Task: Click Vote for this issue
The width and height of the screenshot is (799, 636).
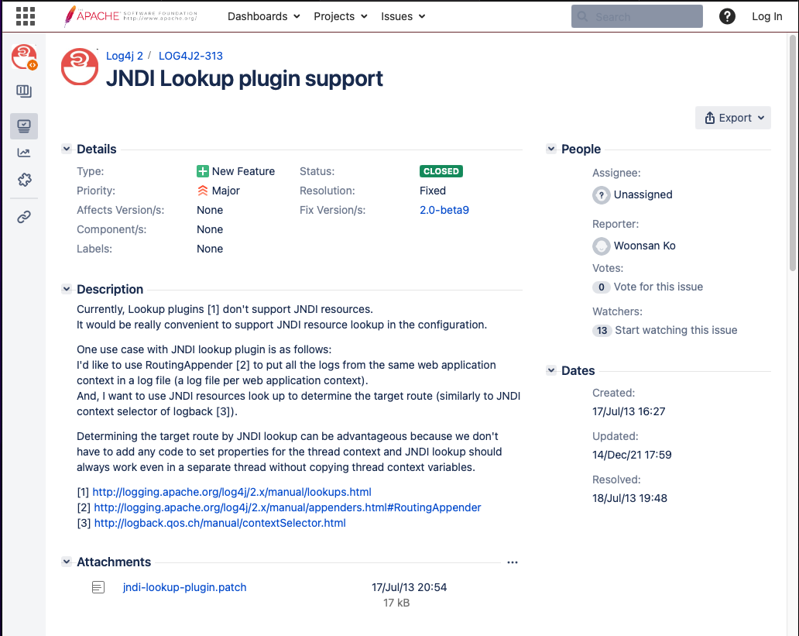Action: point(658,287)
